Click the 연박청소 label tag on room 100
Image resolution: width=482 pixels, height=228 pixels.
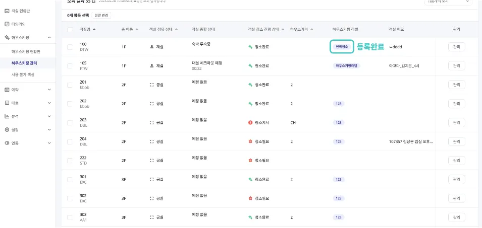click(342, 47)
